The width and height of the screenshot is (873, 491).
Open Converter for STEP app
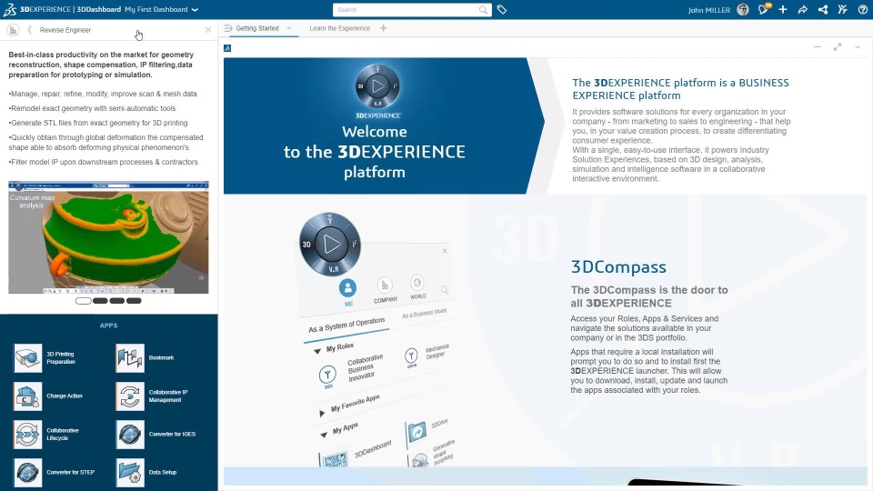click(x=27, y=473)
